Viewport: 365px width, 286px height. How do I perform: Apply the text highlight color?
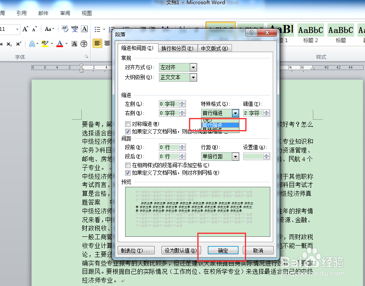pos(45,44)
